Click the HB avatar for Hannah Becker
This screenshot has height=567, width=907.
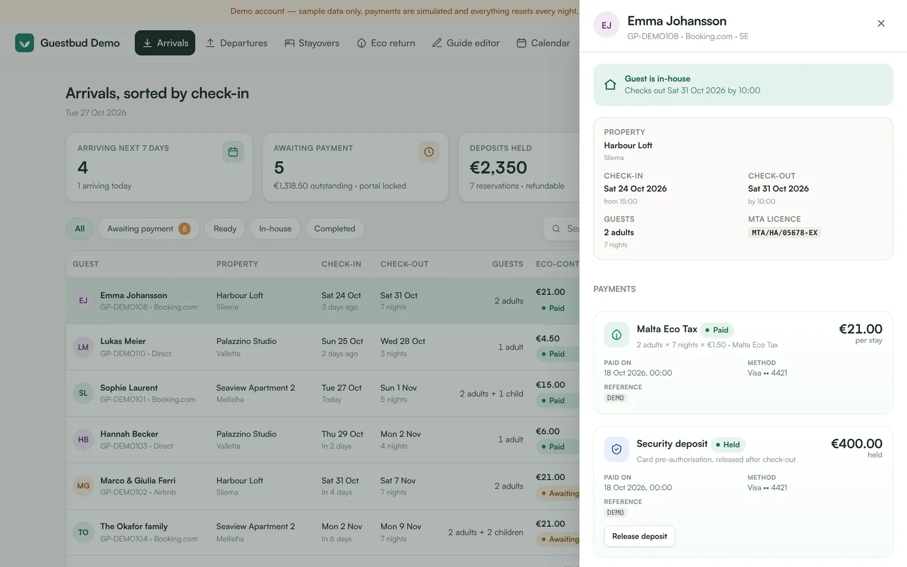click(83, 439)
